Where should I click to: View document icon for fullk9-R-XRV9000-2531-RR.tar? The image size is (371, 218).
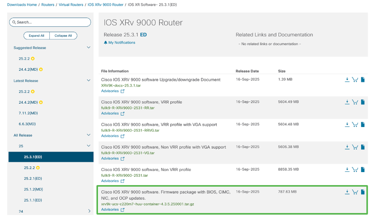point(362,102)
